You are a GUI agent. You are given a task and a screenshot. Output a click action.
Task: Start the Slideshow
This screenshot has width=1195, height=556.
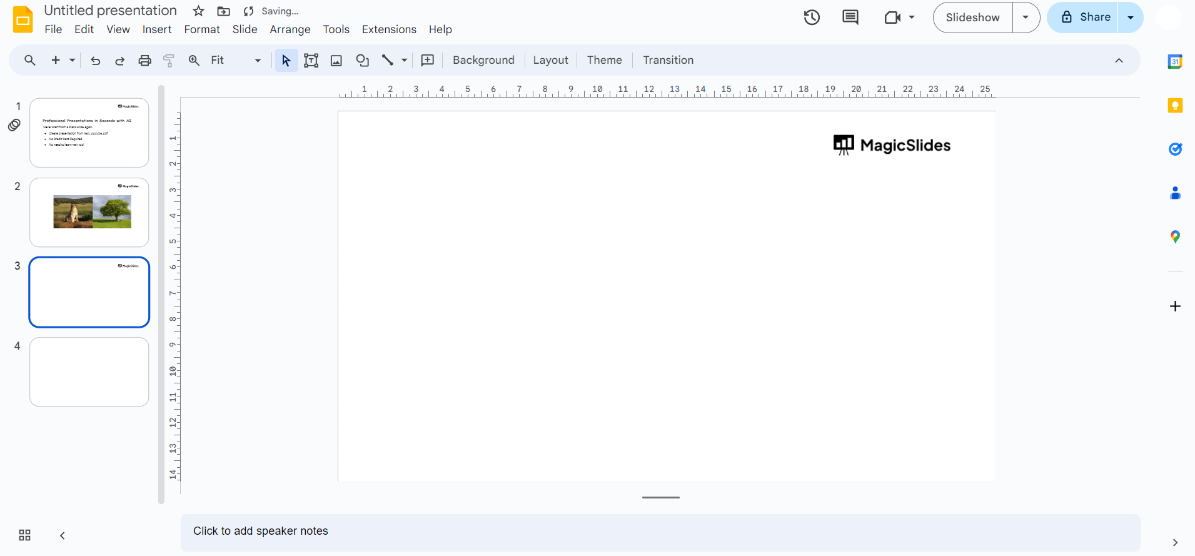tap(972, 18)
